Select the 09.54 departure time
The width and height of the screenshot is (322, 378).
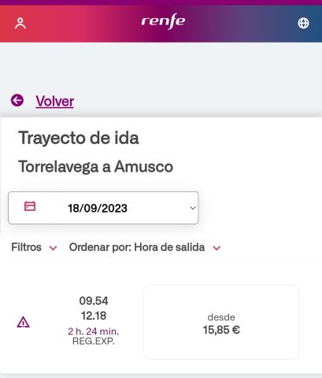[94, 301]
